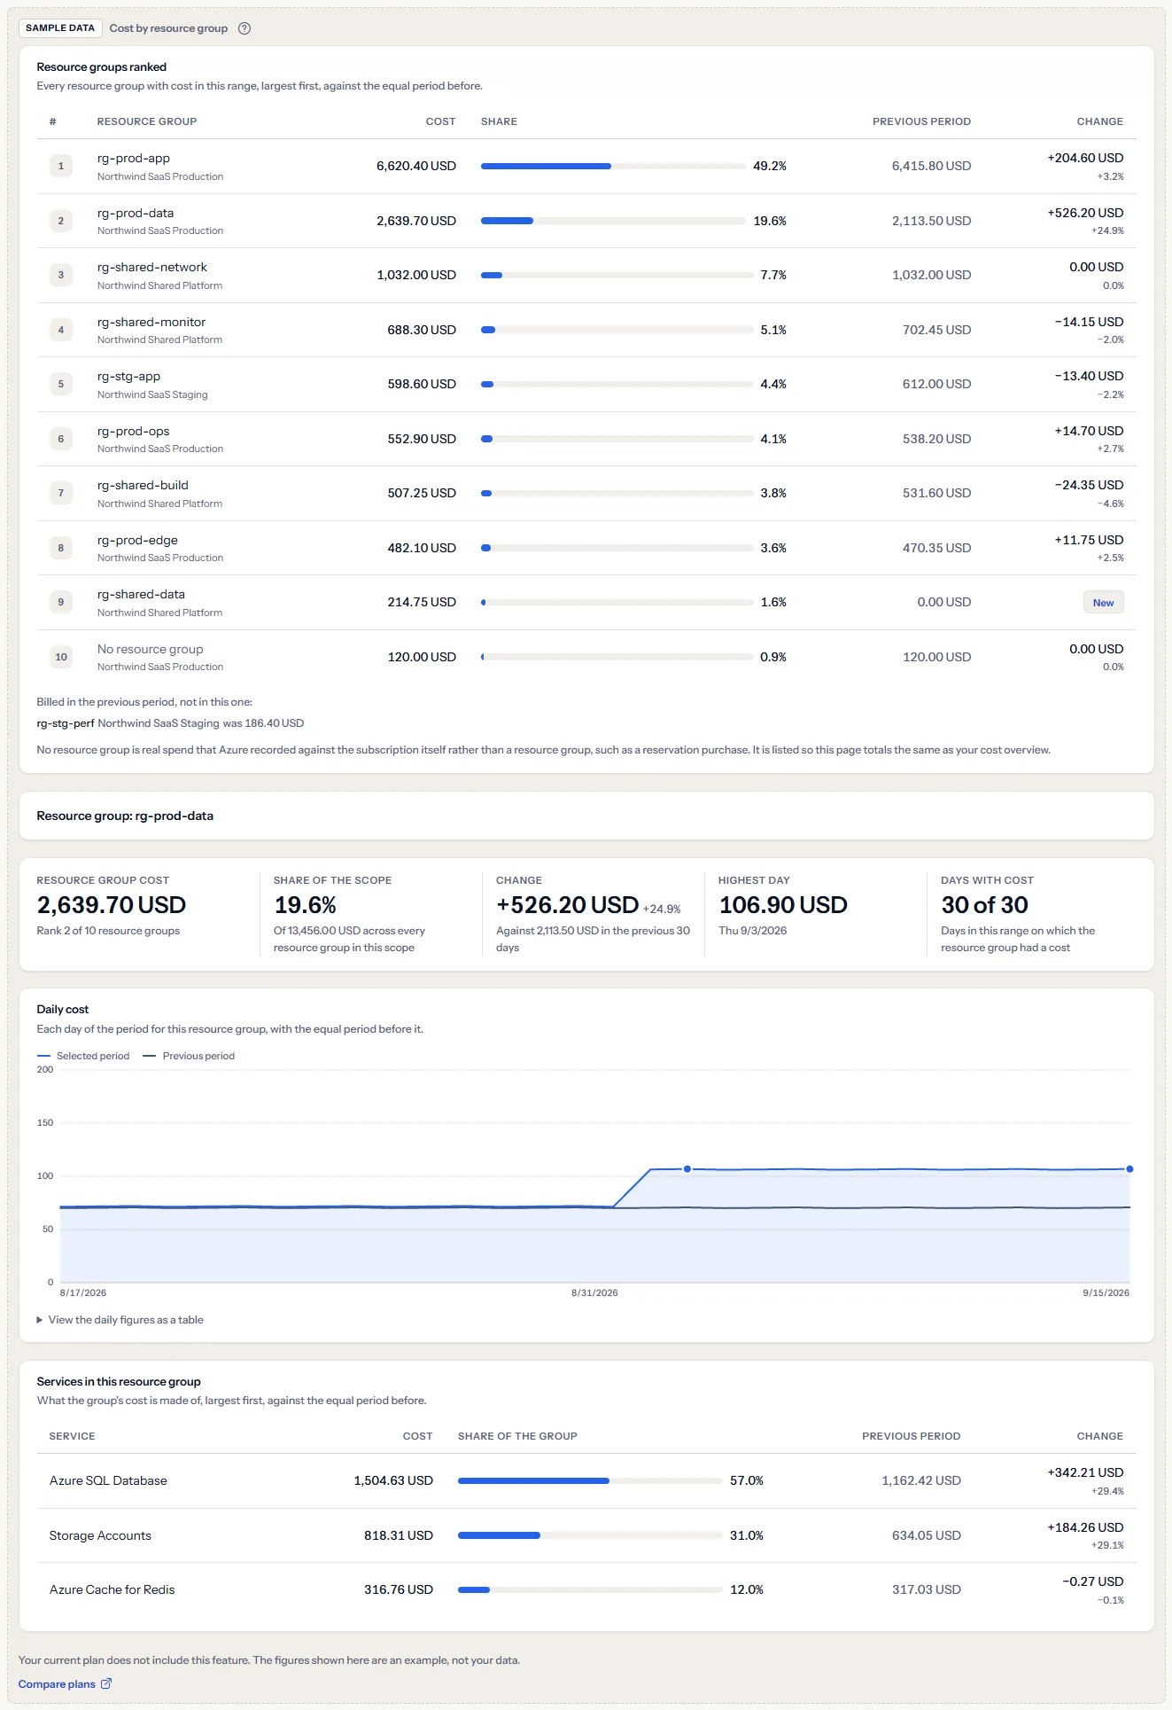Open the rg-shared-data resource group

coord(142,594)
